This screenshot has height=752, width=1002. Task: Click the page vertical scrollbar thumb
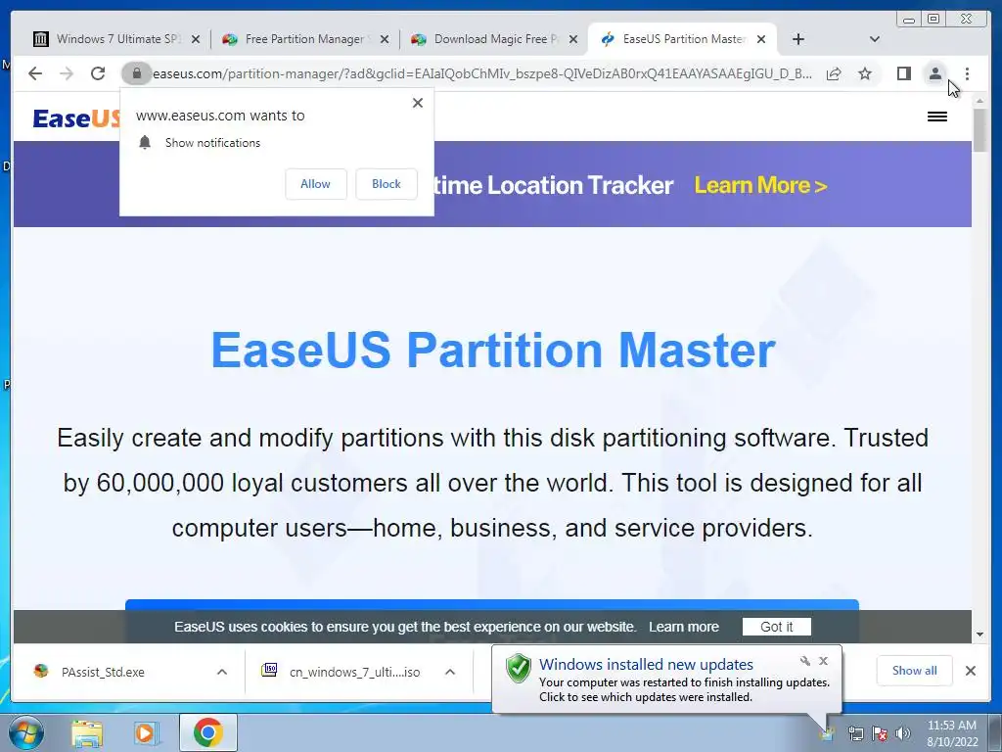979,130
